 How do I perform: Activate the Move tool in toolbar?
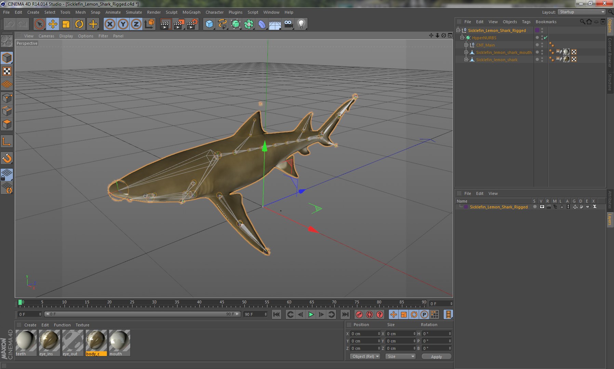[53, 24]
